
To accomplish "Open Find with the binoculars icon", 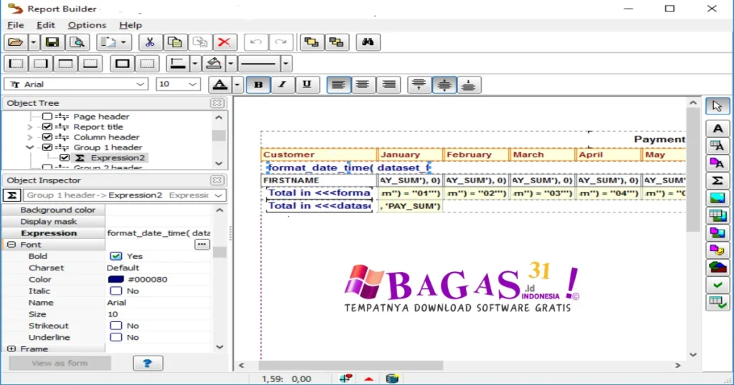I will click(x=368, y=42).
